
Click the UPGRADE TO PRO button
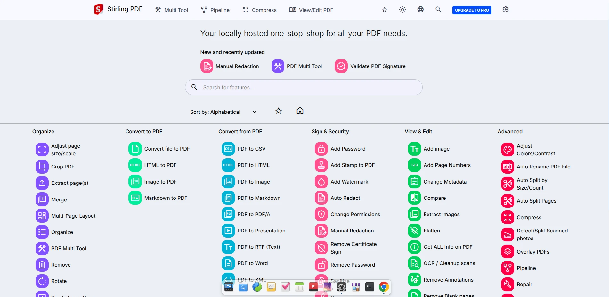pos(472,10)
